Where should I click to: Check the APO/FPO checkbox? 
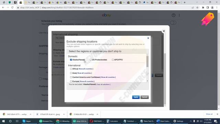113,60
